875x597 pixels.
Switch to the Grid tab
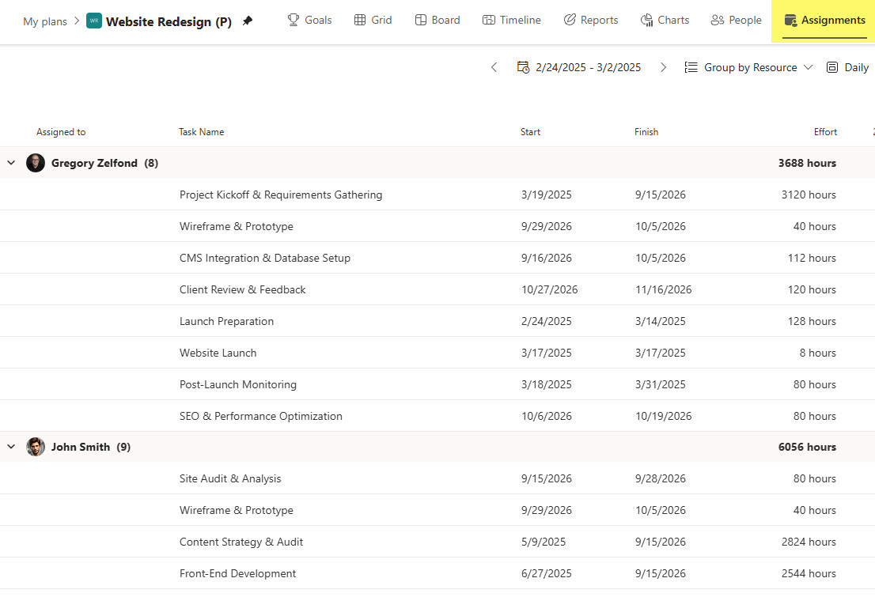click(x=381, y=20)
